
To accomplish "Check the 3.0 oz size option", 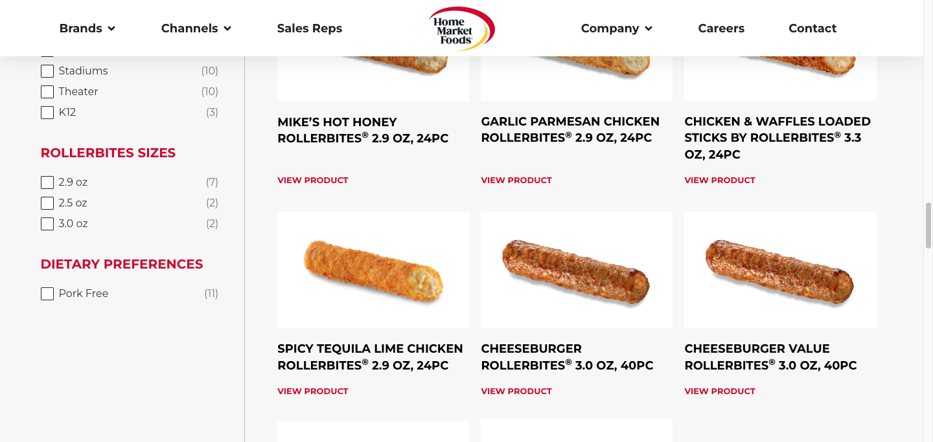I will [x=47, y=224].
